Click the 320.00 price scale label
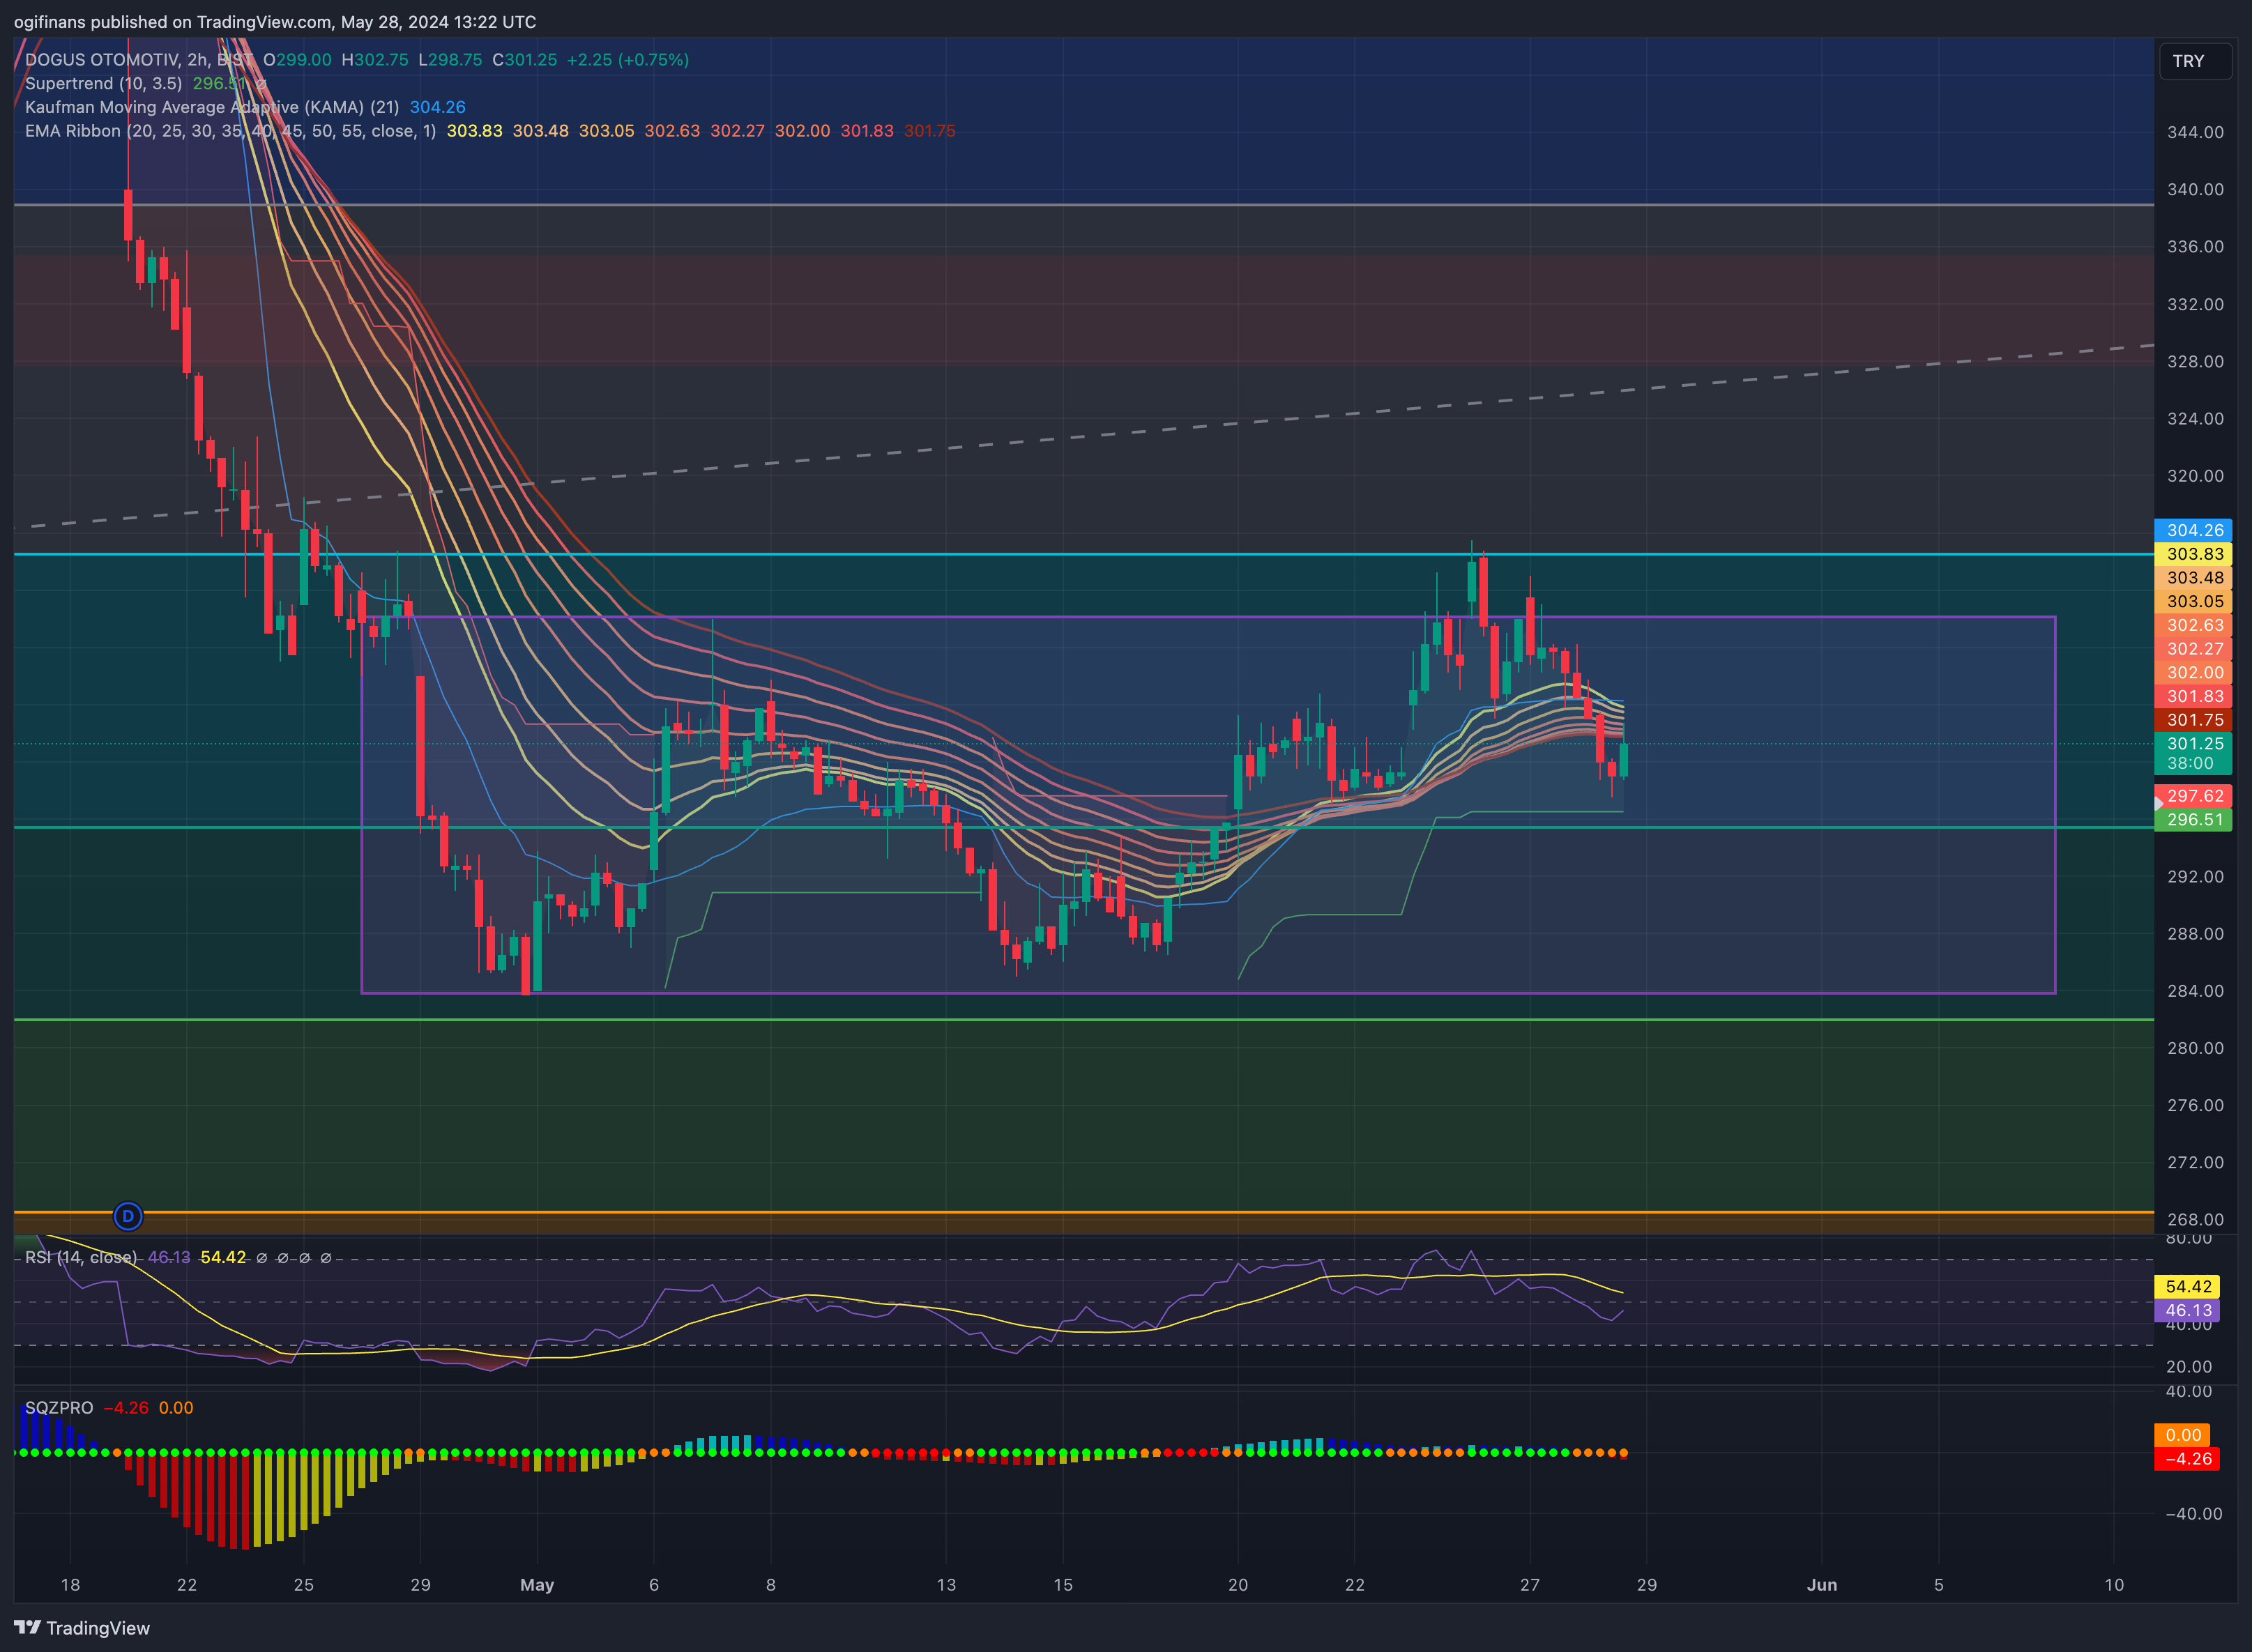This screenshot has height=1652, width=2252. pyautogui.click(x=2195, y=476)
